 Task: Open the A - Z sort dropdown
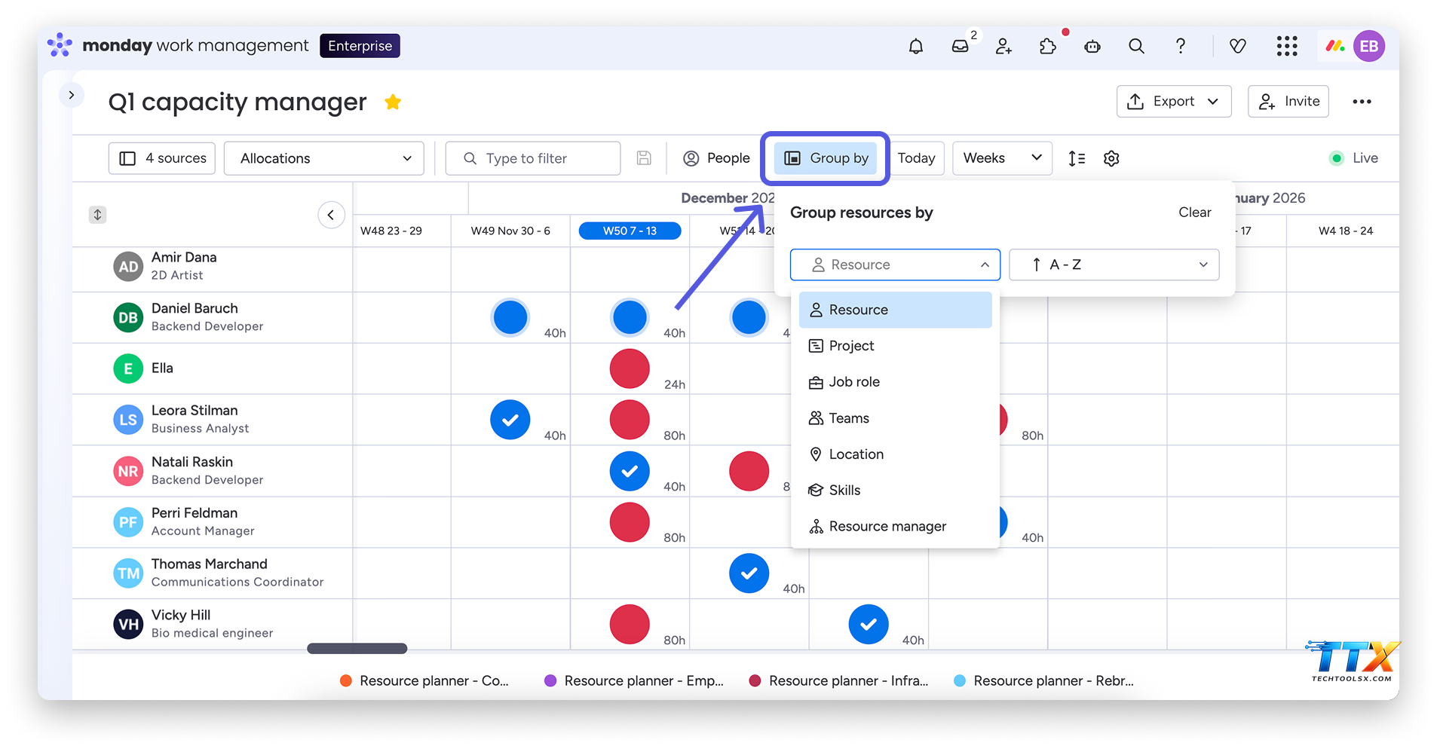[1114, 264]
